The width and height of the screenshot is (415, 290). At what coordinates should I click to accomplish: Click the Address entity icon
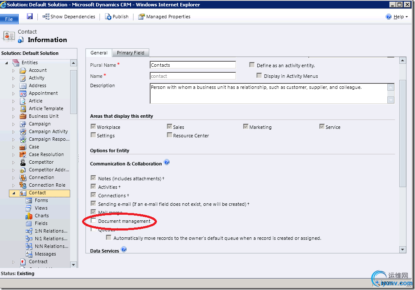[x=23, y=86]
